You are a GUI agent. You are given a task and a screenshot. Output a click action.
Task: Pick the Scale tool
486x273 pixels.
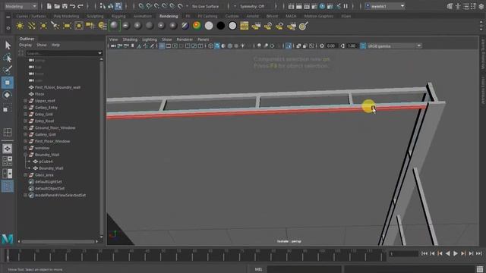coord(8,108)
